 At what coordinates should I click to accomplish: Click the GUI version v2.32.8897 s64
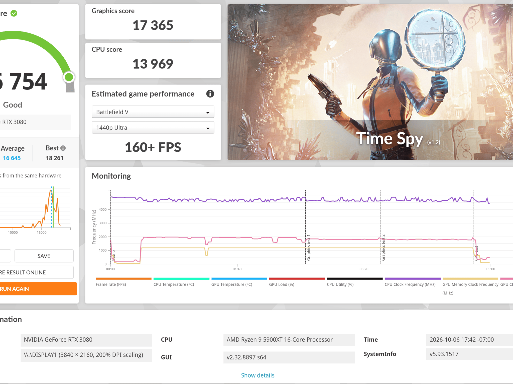(x=289, y=357)
